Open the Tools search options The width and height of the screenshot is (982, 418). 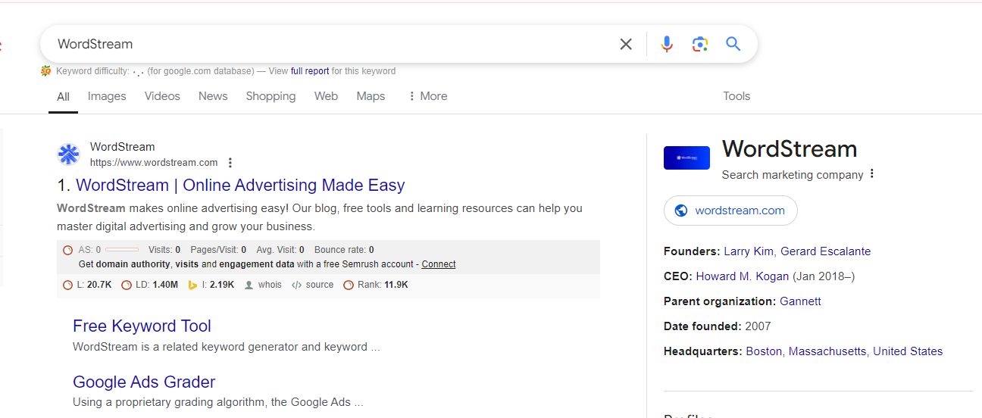tap(736, 96)
